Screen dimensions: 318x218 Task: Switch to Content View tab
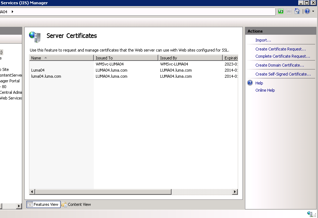pyautogui.click(x=76, y=204)
